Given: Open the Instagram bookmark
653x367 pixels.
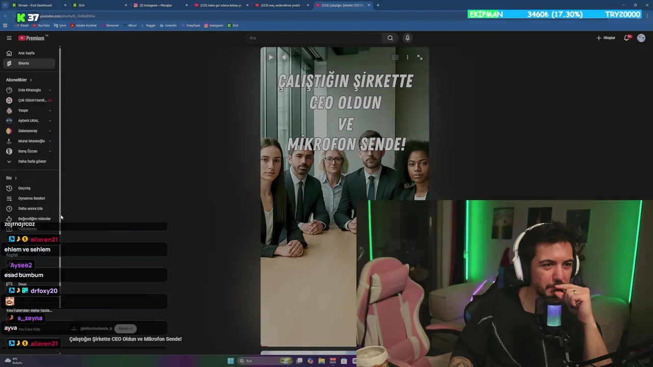Looking at the screenshot, I should point(214,25).
